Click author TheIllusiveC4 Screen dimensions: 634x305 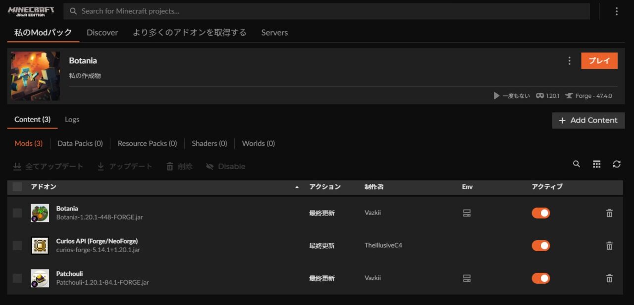point(383,246)
